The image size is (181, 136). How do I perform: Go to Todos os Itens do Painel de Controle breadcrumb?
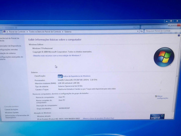(x=45, y=32)
